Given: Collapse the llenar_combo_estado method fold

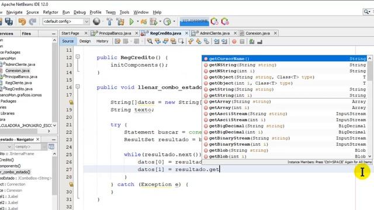Looking at the screenshot, I should [78, 86].
